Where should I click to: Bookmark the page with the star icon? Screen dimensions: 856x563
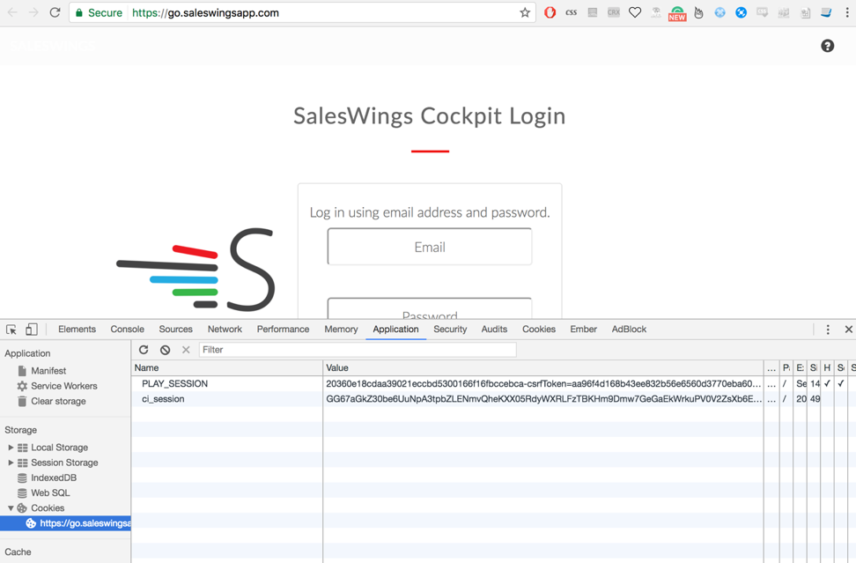coord(525,12)
